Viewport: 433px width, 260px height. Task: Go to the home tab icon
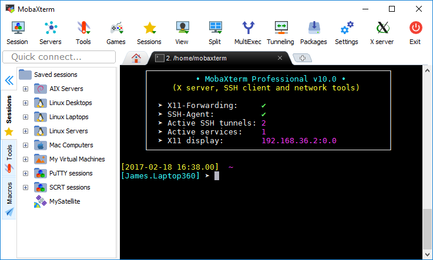136,58
